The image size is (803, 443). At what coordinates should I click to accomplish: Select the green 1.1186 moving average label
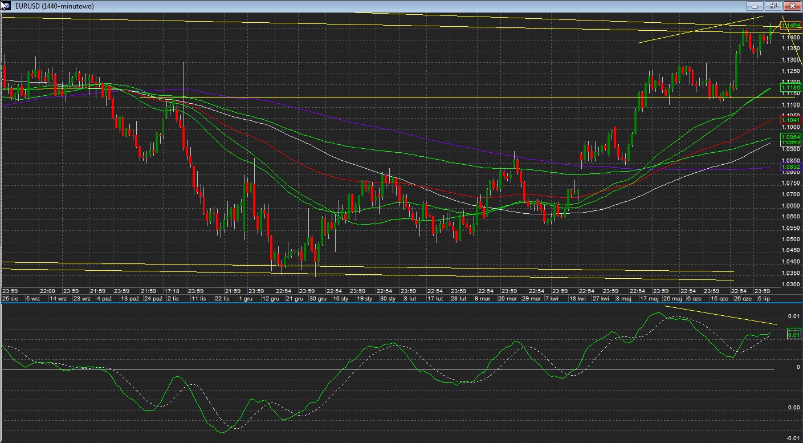[791, 87]
